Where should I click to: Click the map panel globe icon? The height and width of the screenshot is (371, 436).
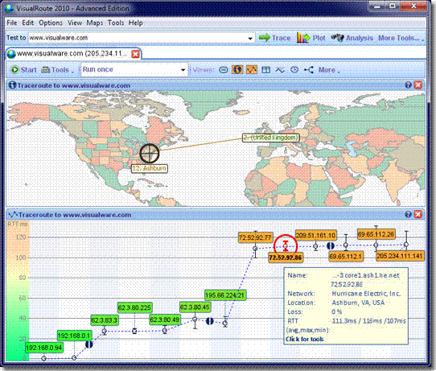click(12, 85)
